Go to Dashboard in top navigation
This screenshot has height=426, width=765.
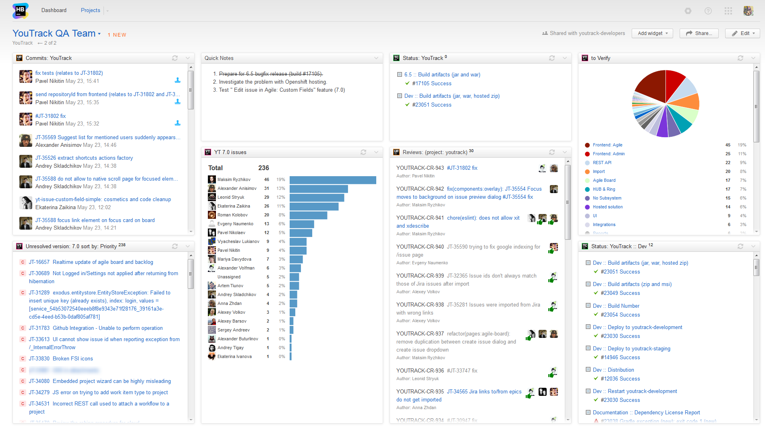coord(54,10)
